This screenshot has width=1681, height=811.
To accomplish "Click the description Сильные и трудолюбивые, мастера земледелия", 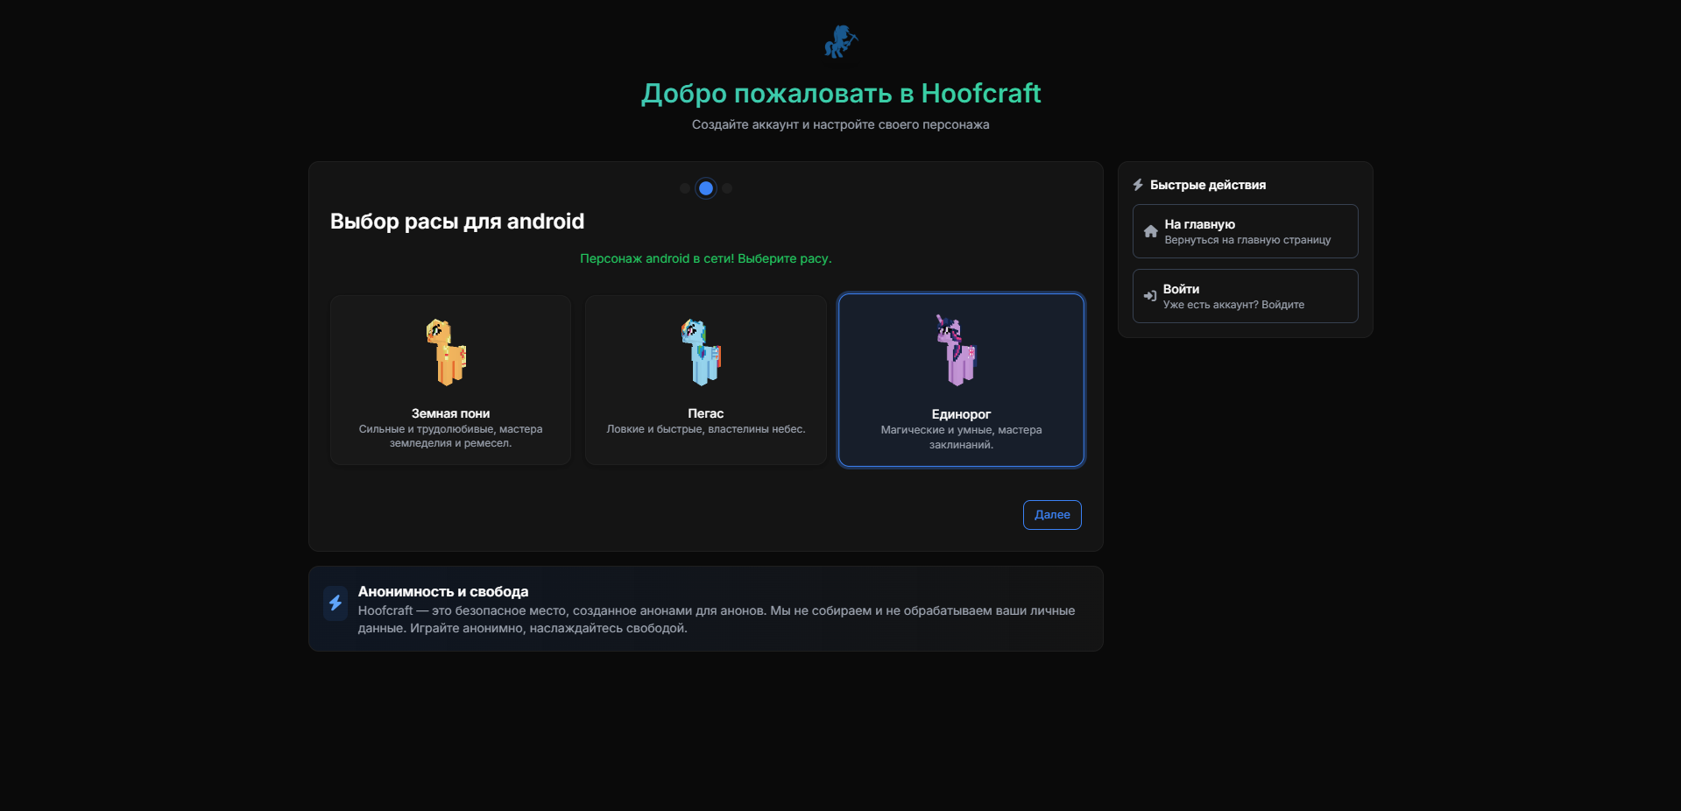I will pos(450,436).
